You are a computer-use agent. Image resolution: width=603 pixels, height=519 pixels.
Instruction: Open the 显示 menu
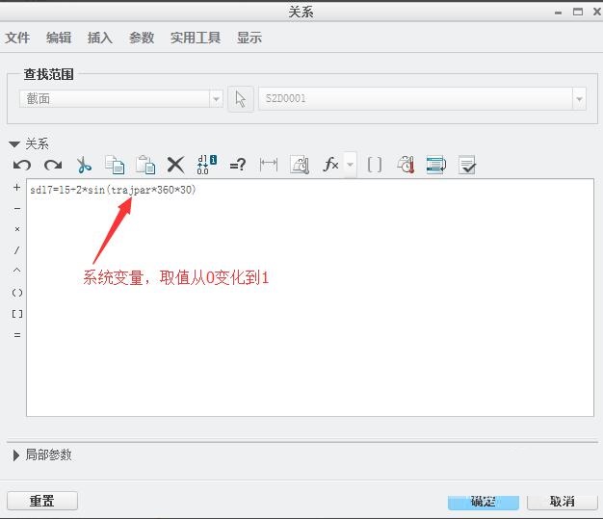[249, 38]
